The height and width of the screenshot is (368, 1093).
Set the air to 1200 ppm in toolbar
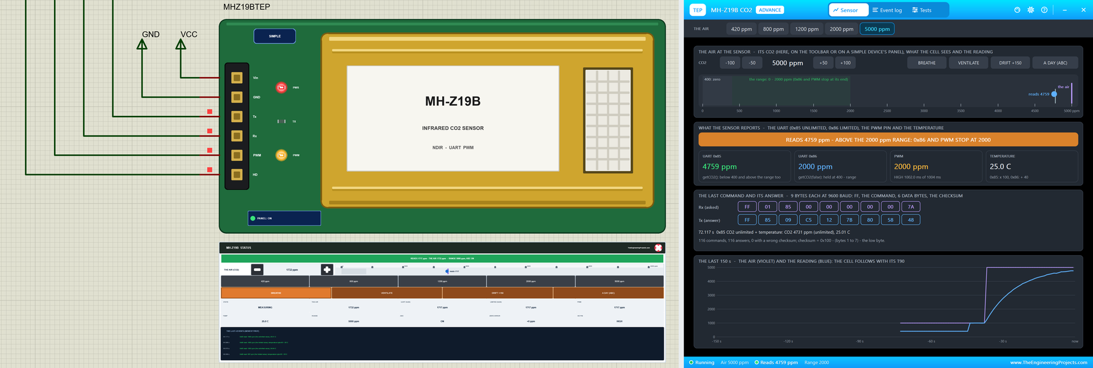tap(807, 29)
